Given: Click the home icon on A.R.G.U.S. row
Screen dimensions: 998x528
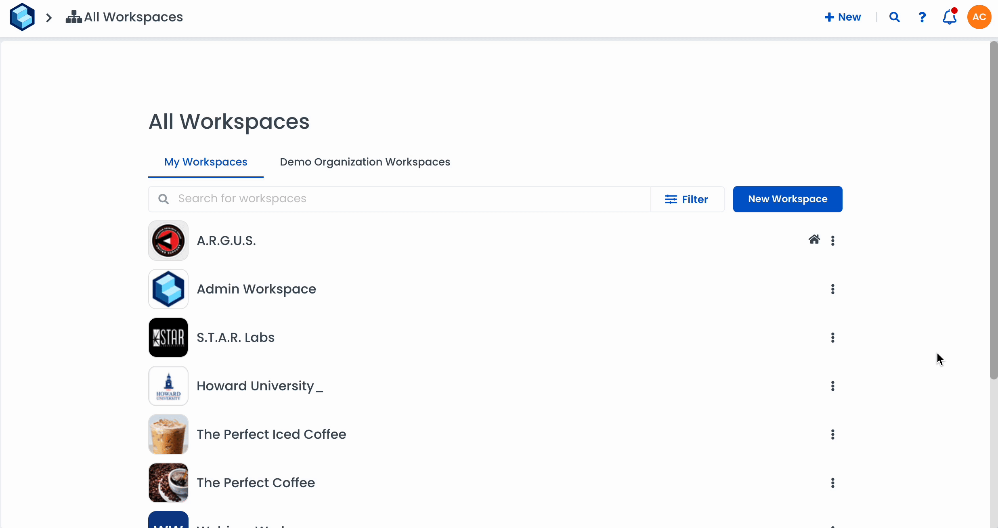Looking at the screenshot, I should [814, 240].
